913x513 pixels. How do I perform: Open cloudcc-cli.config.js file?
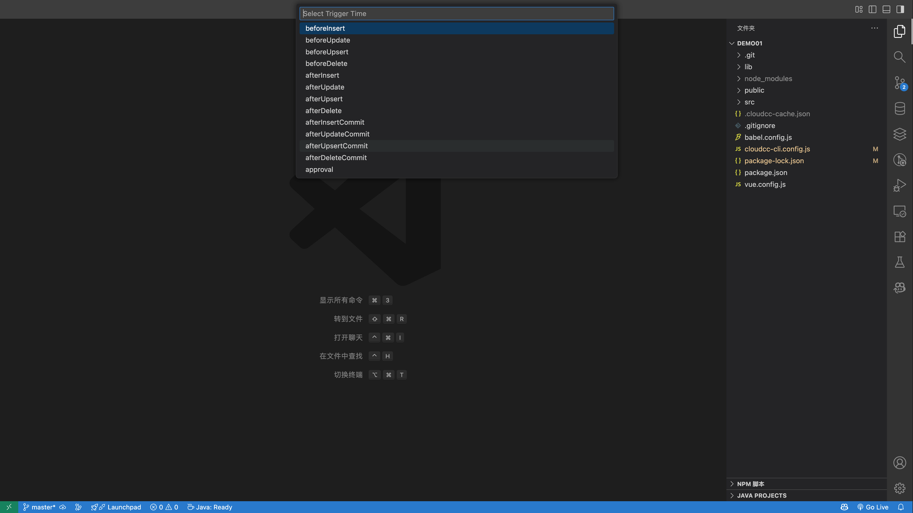pos(777,149)
